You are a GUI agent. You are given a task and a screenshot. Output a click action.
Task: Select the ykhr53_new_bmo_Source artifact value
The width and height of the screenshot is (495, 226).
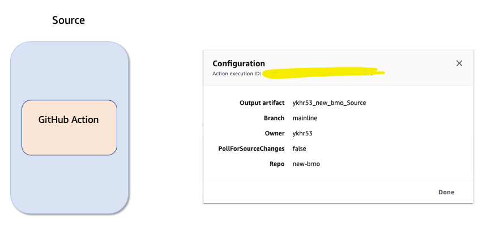pyautogui.click(x=329, y=103)
